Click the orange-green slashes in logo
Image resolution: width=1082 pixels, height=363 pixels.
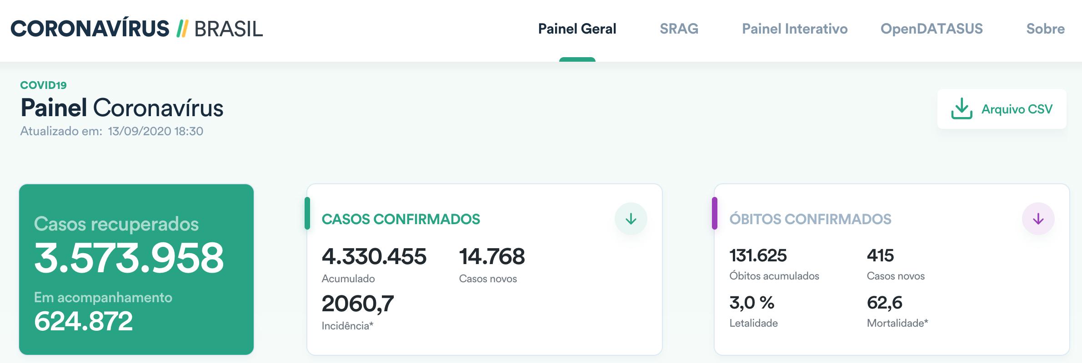(x=182, y=29)
